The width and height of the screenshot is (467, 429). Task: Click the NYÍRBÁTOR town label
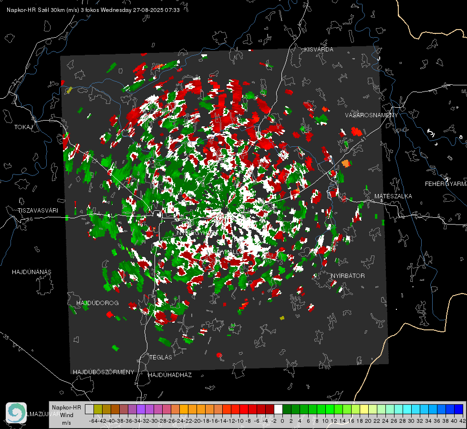pyautogui.click(x=348, y=276)
